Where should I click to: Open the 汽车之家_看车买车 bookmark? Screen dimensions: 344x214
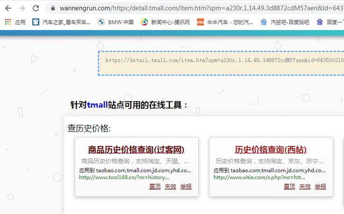67,22
